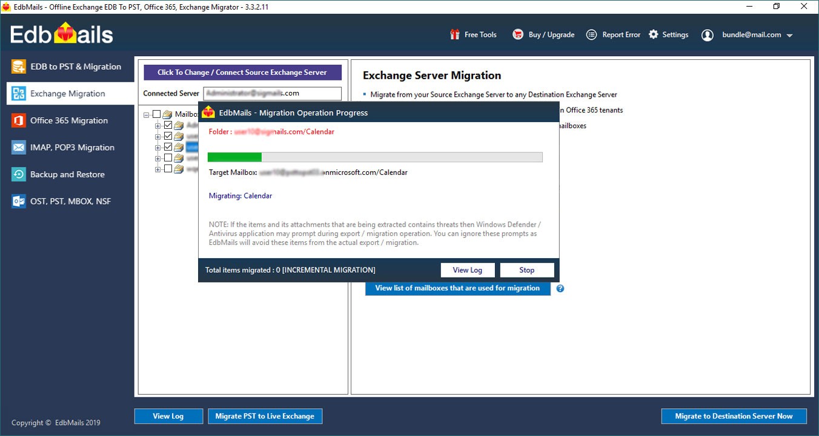This screenshot has width=819, height=436.
Task: Click the bottom View Log button
Action: pyautogui.click(x=168, y=416)
